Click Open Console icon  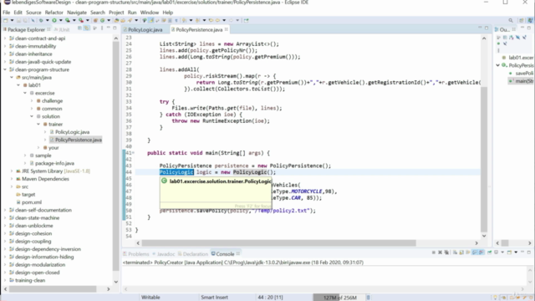509,253
